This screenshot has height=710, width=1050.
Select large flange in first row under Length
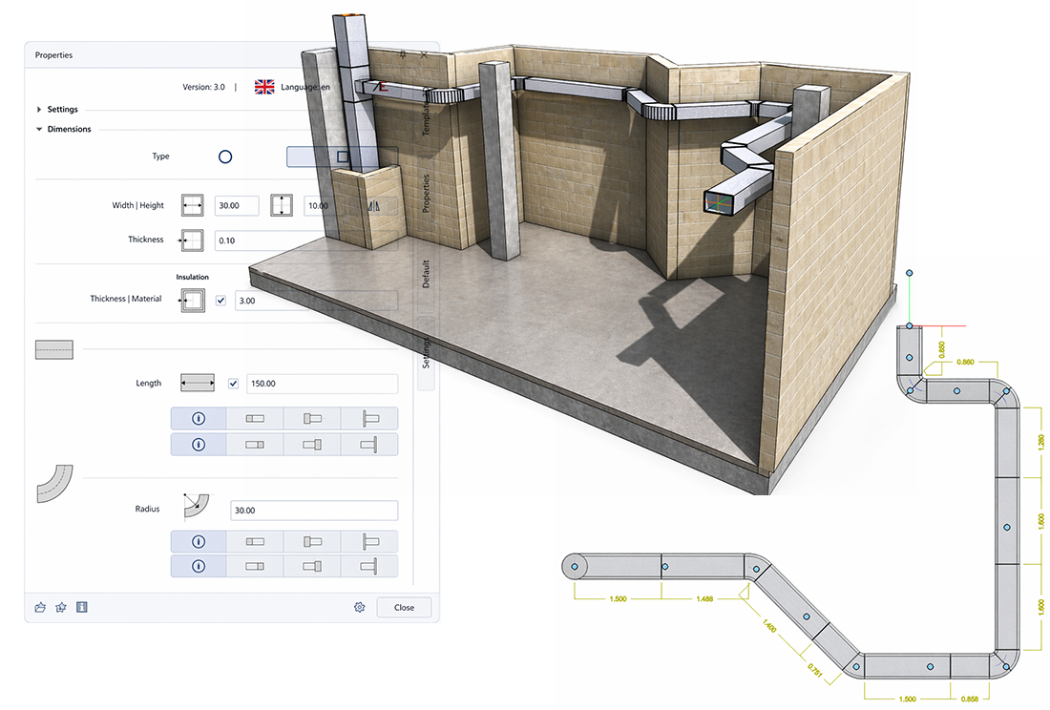369,418
